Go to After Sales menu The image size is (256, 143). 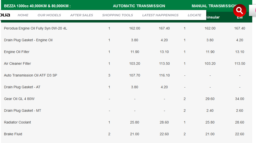81,15
